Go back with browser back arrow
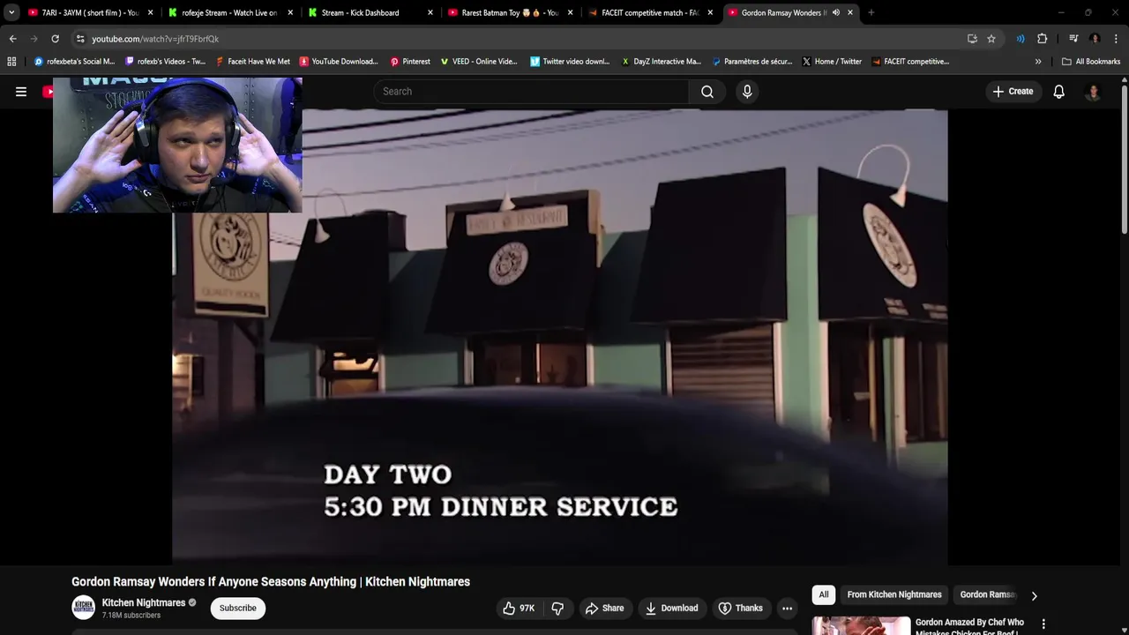The width and height of the screenshot is (1129, 635). 12,39
